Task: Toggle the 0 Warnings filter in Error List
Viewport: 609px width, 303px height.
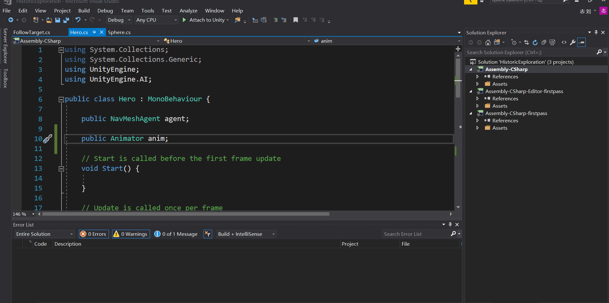Action: pyautogui.click(x=131, y=234)
